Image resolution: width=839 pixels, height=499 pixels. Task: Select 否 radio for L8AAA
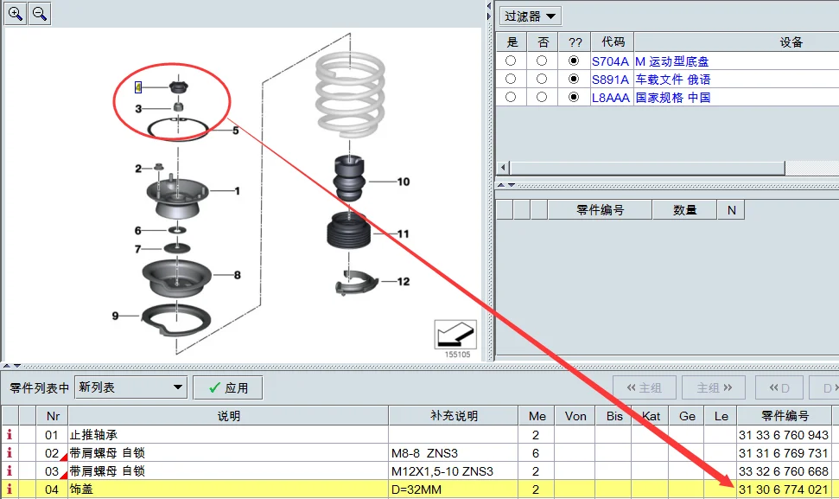542,97
